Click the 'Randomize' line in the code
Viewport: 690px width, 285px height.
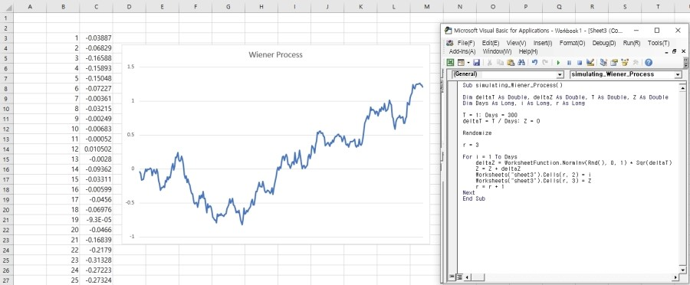point(477,133)
